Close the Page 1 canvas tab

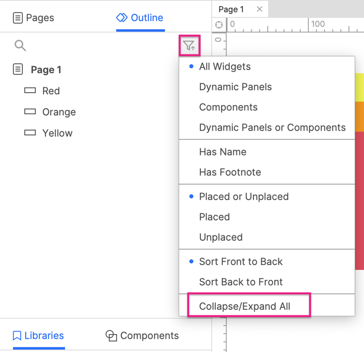point(259,9)
